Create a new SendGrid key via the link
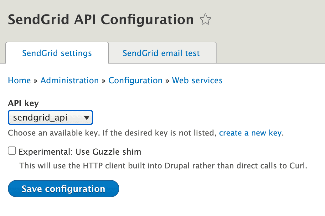 (250, 133)
